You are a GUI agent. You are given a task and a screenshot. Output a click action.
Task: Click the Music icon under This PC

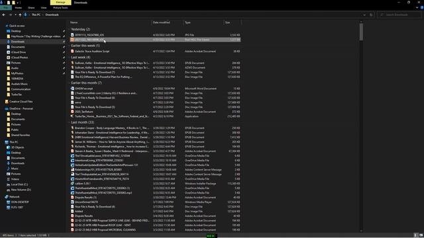point(9,169)
